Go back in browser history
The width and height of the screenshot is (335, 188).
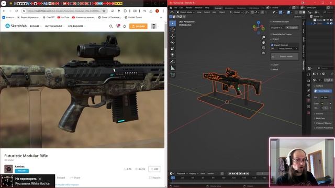pos(4,11)
